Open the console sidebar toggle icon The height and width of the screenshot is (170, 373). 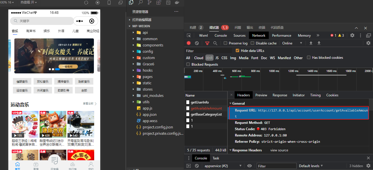pyautogui.click(x=189, y=166)
